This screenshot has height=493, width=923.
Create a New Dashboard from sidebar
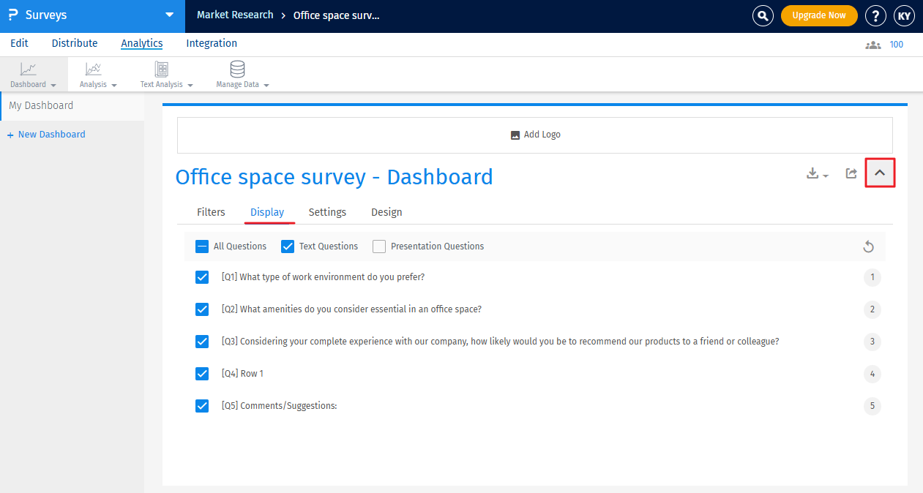pyautogui.click(x=46, y=134)
